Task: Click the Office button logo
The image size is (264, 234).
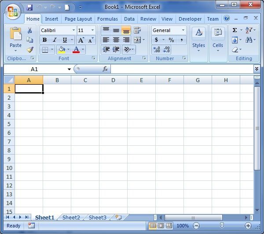Action: (x=12, y=11)
